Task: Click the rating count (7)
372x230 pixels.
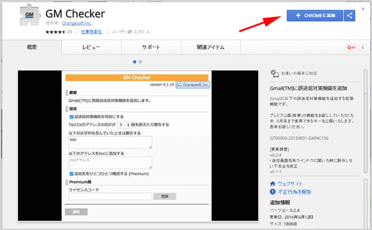Action: coord(69,32)
